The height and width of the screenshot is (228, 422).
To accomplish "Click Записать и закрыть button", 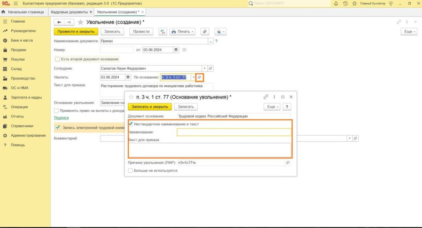I will pyautogui.click(x=150, y=107).
